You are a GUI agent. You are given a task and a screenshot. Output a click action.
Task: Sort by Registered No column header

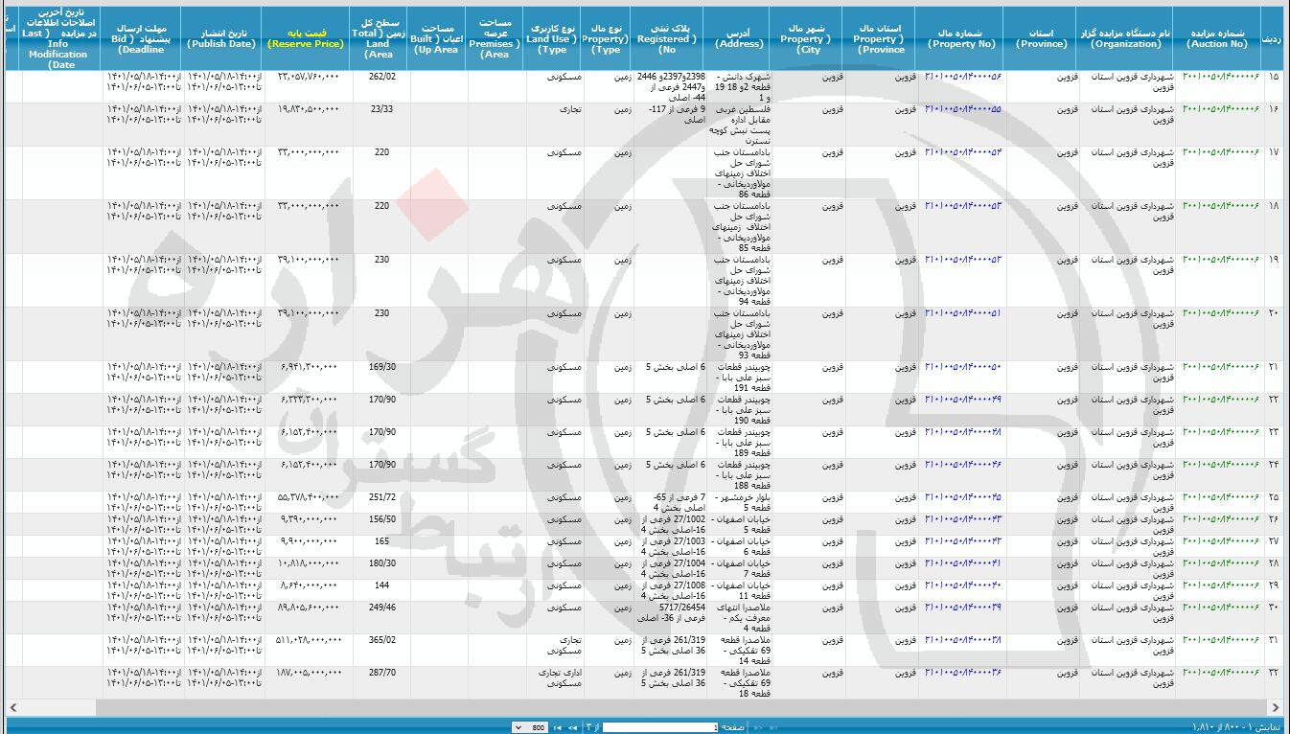point(668,38)
